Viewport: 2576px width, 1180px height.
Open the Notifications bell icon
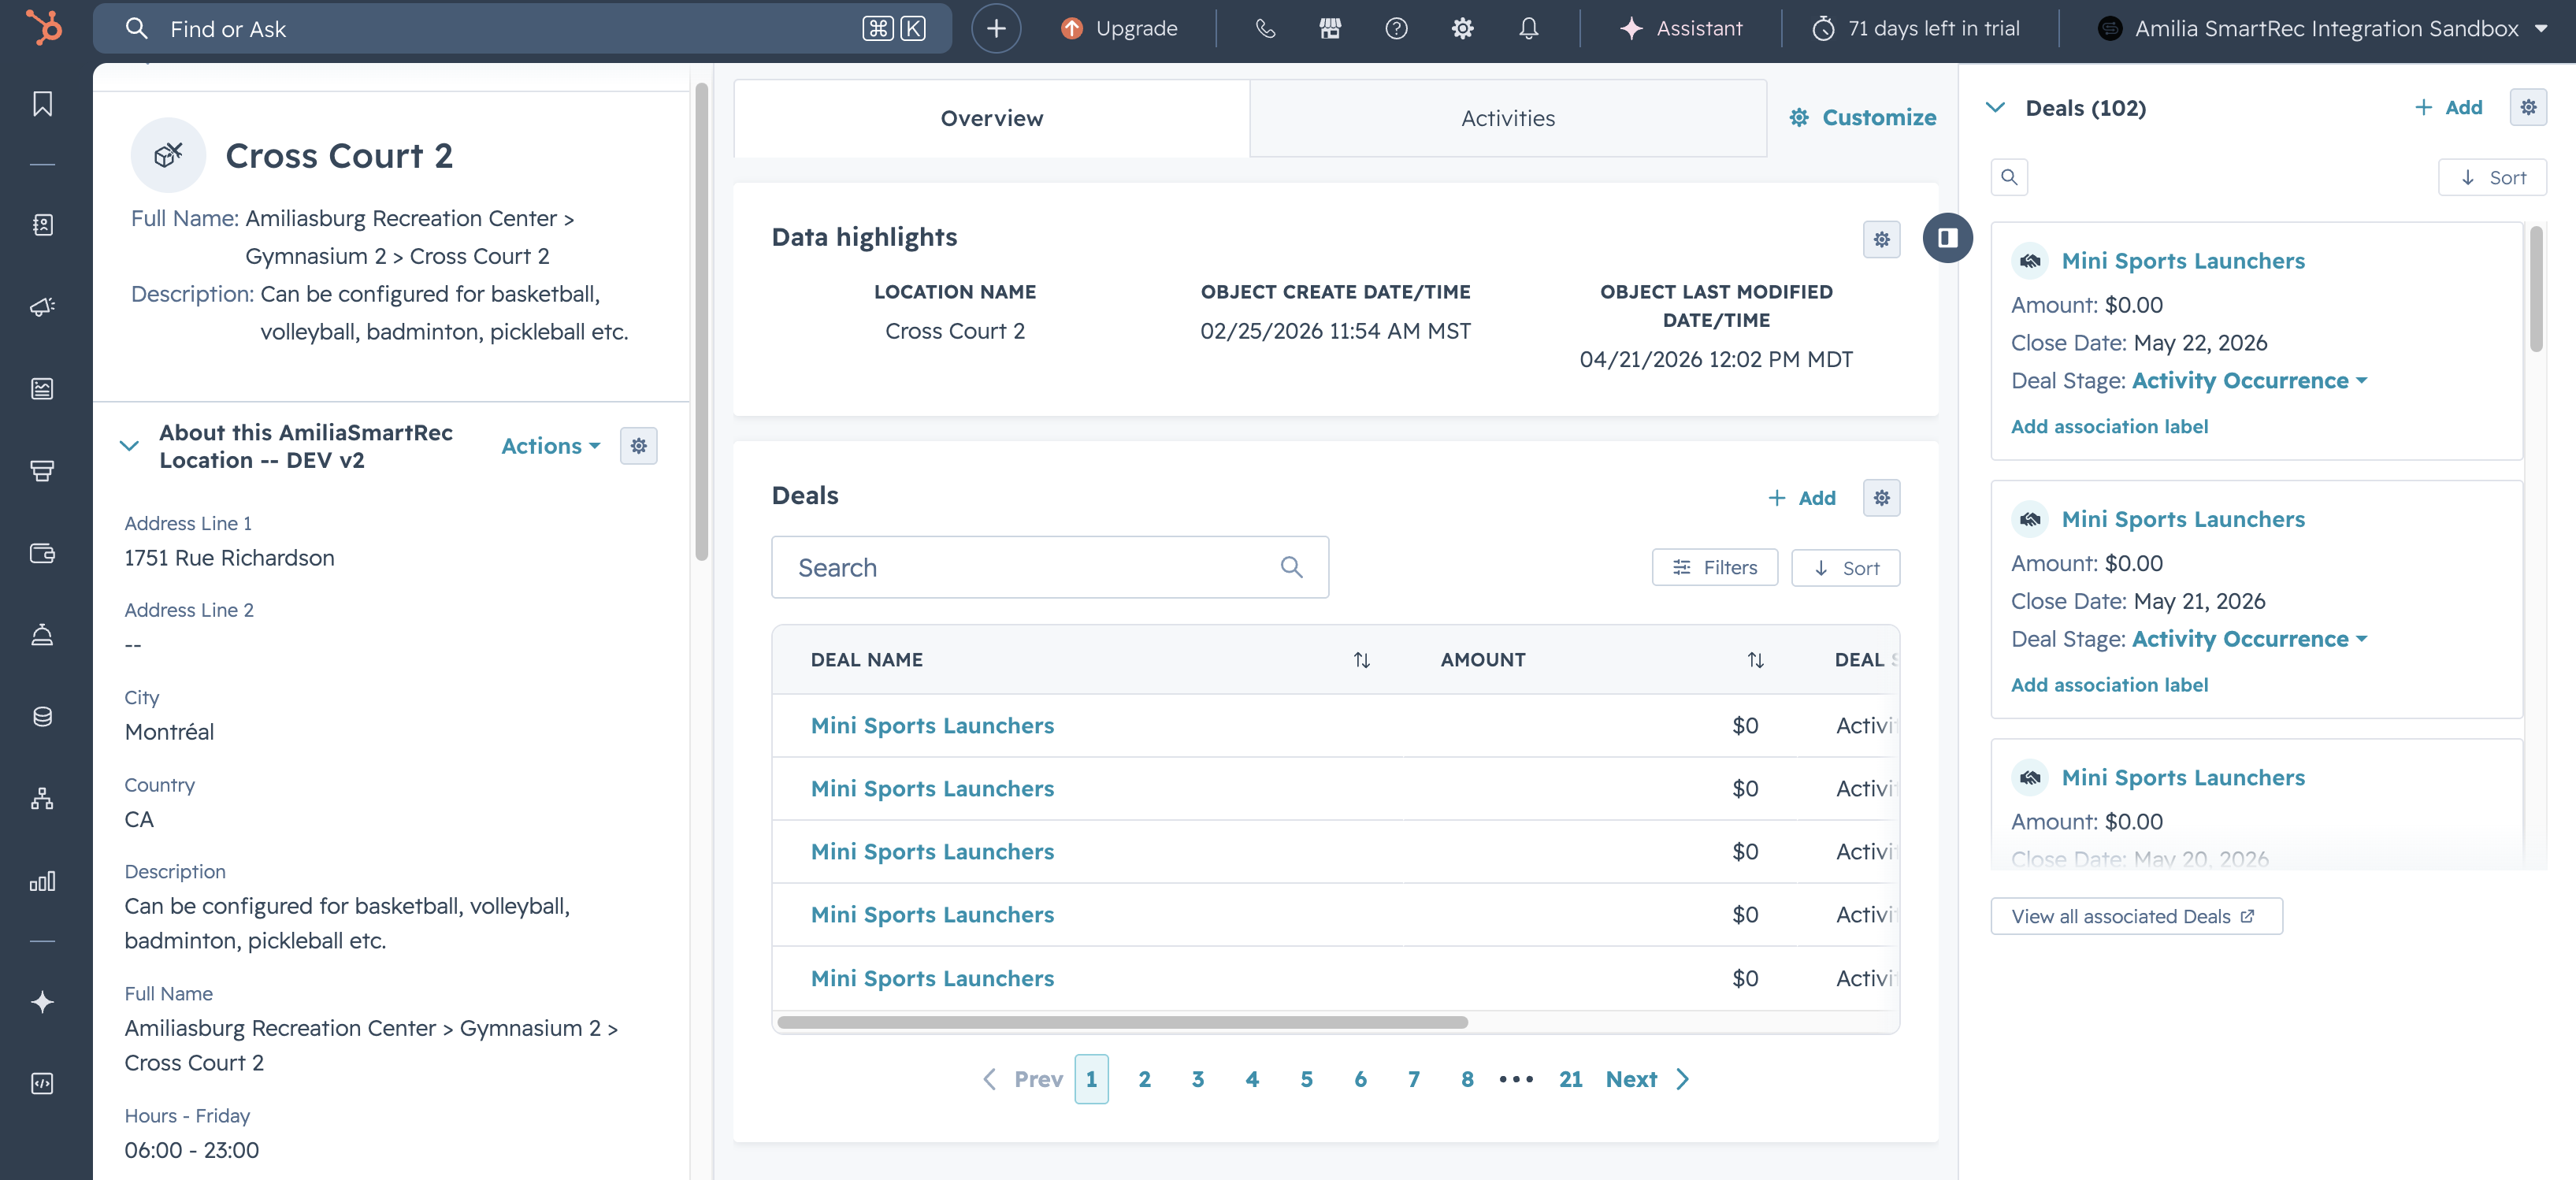[1528, 28]
